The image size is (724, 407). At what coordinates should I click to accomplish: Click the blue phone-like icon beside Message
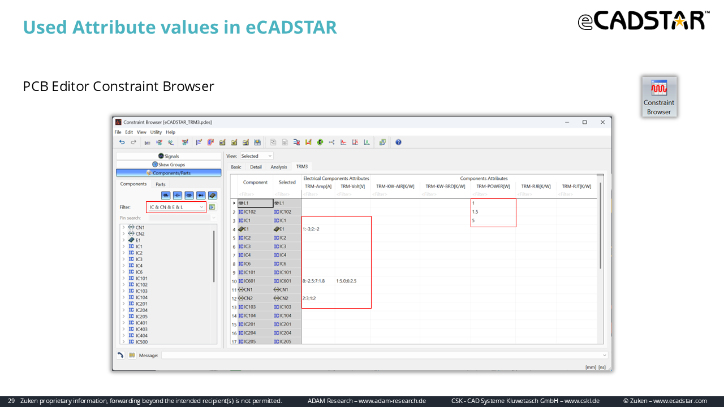point(120,355)
